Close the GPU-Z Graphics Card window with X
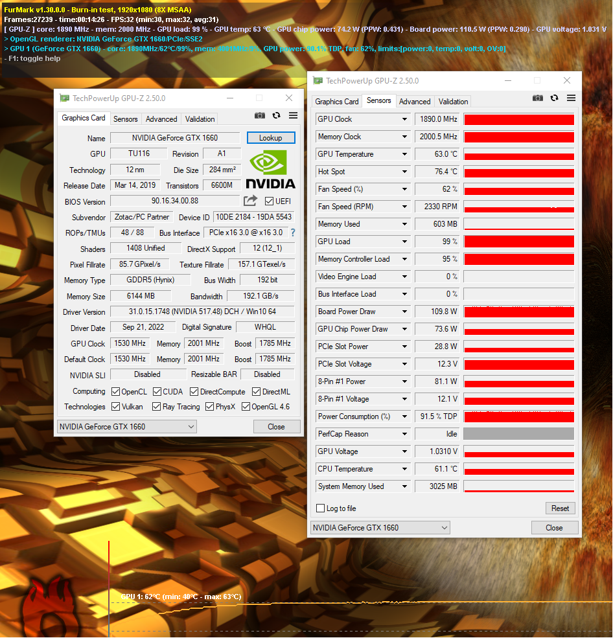Viewport: 613px width, 638px height. (x=289, y=98)
